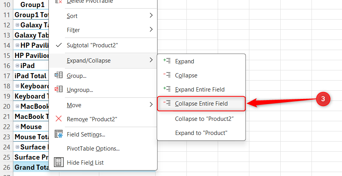Click the Surface Pro total cell in row 25
This screenshot has height=176, width=342.
(x=31, y=157)
